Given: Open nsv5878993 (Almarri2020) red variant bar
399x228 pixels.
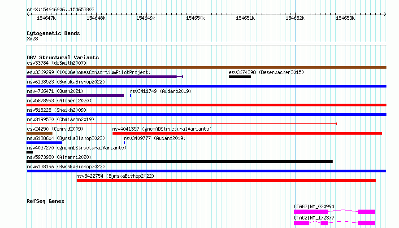Looking at the screenshot, I should 206,105.
